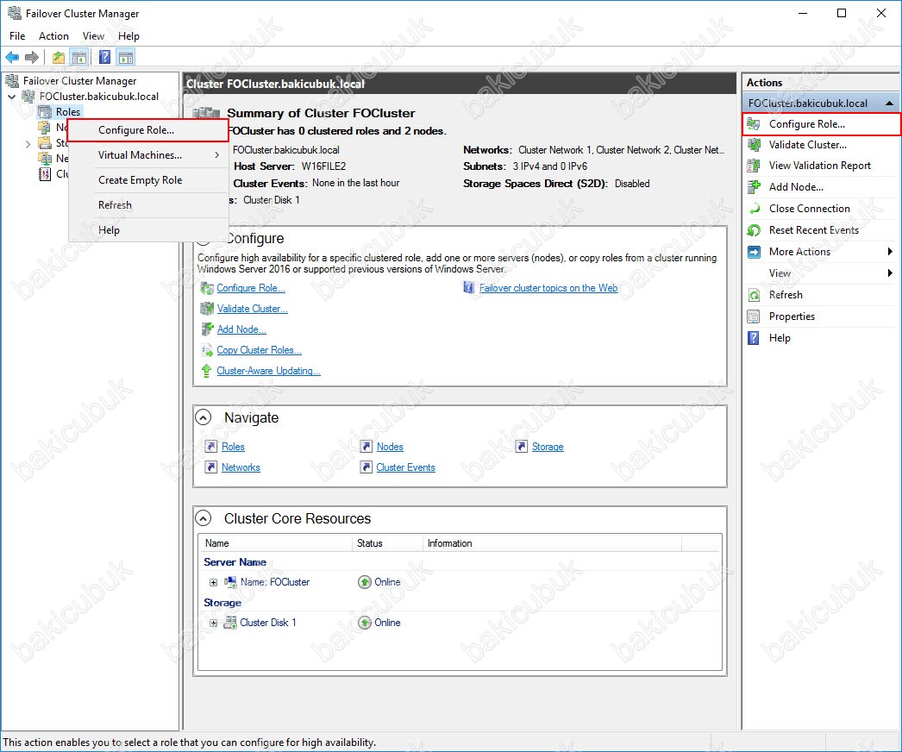Click the Forward arrow in the toolbar
The image size is (902, 752).
click(x=32, y=57)
